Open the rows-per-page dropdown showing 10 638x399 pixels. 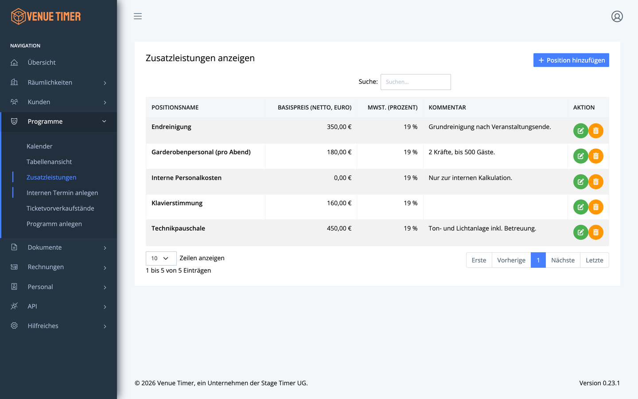[x=161, y=258]
